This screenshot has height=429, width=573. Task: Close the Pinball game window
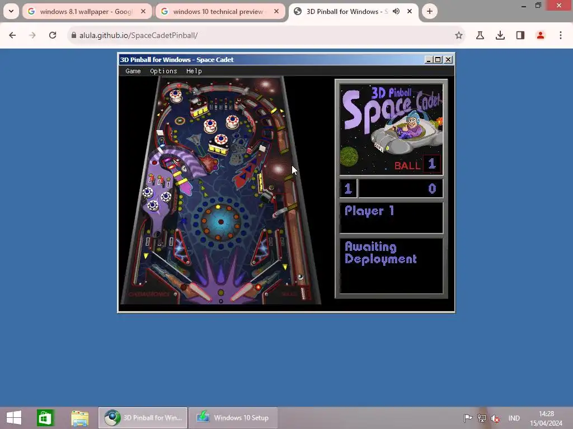coord(448,60)
